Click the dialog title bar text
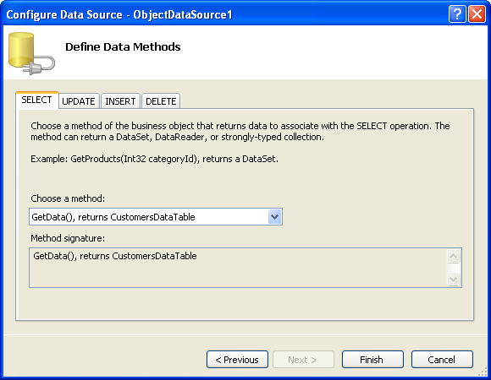Viewport: 491px width, 380px height. coord(119,14)
